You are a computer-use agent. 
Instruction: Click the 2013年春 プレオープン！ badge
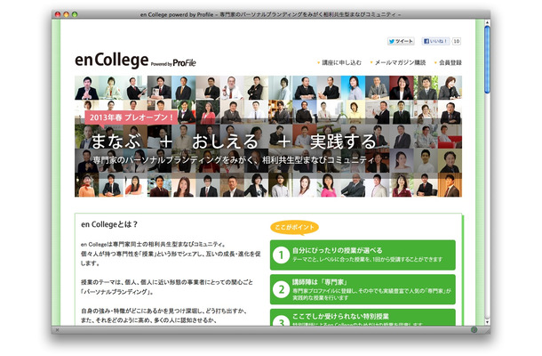click(x=131, y=117)
